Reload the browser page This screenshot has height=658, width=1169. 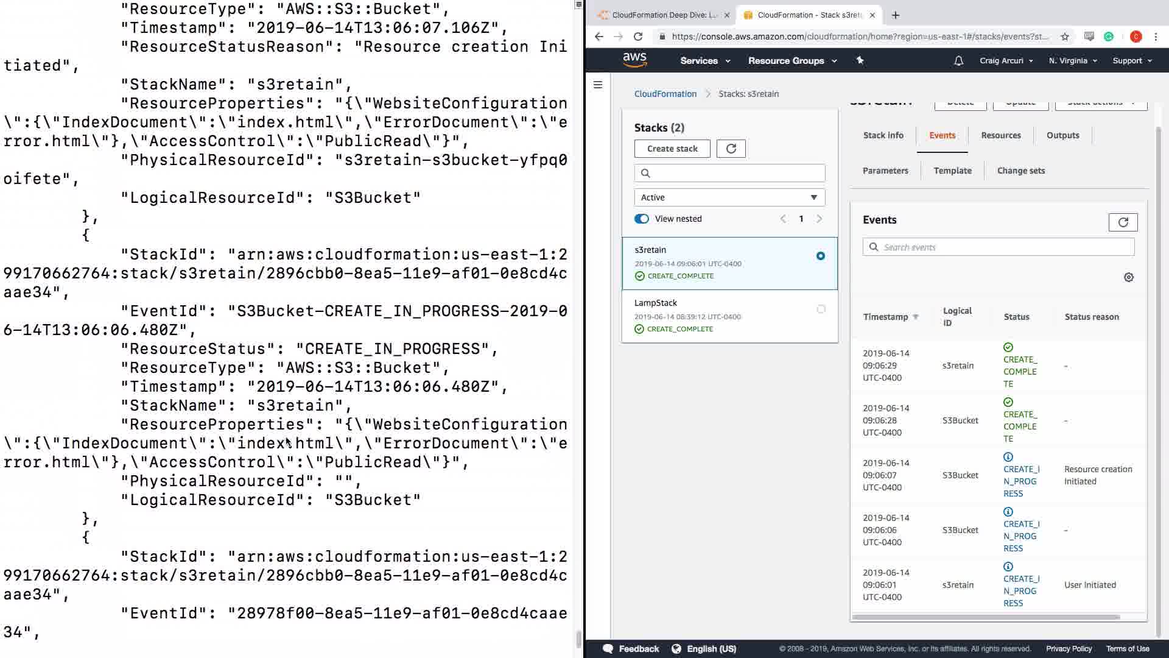tap(637, 37)
